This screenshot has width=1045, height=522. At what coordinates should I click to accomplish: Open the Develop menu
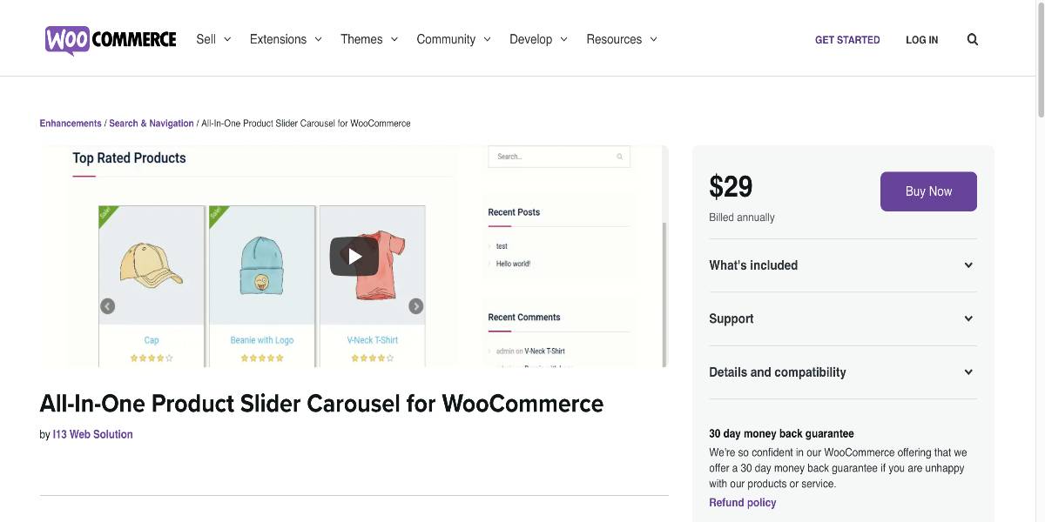pyautogui.click(x=539, y=39)
